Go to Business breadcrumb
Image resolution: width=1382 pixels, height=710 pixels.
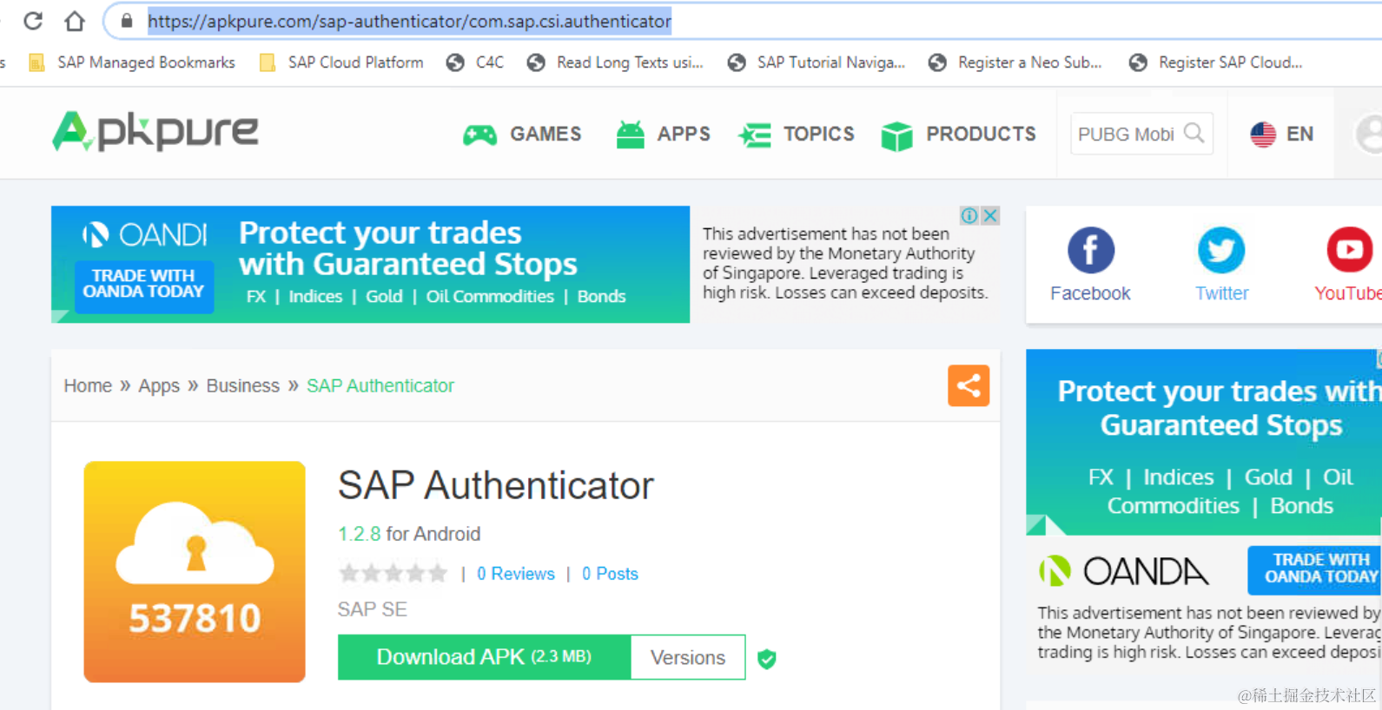pyautogui.click(x=243, y=385)
